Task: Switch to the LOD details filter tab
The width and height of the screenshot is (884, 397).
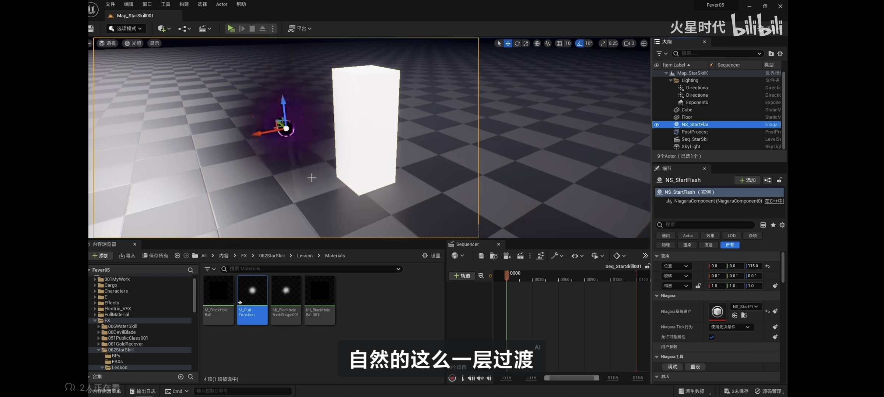Action: click(x=732, y=236)
